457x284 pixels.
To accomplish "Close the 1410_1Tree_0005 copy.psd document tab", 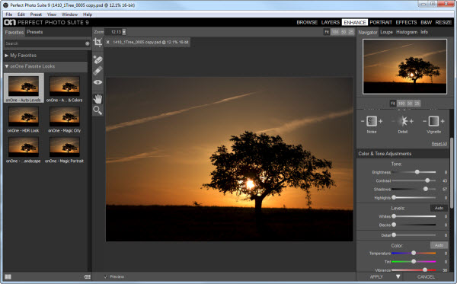I will (x=108, y=42).
